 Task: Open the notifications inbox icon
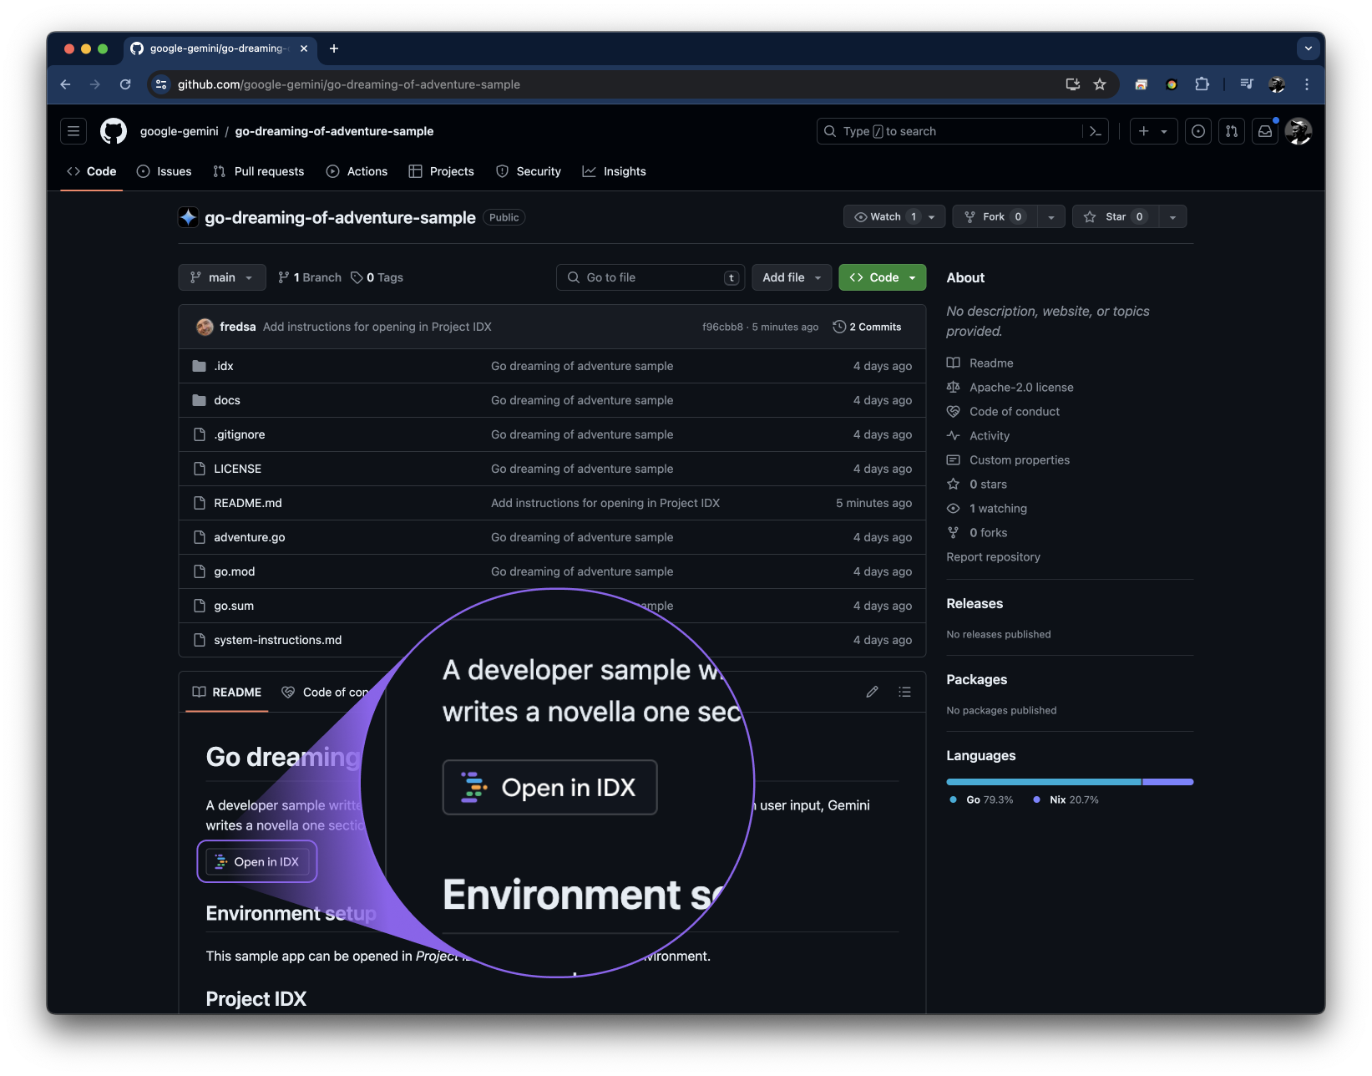(1265, 131)
